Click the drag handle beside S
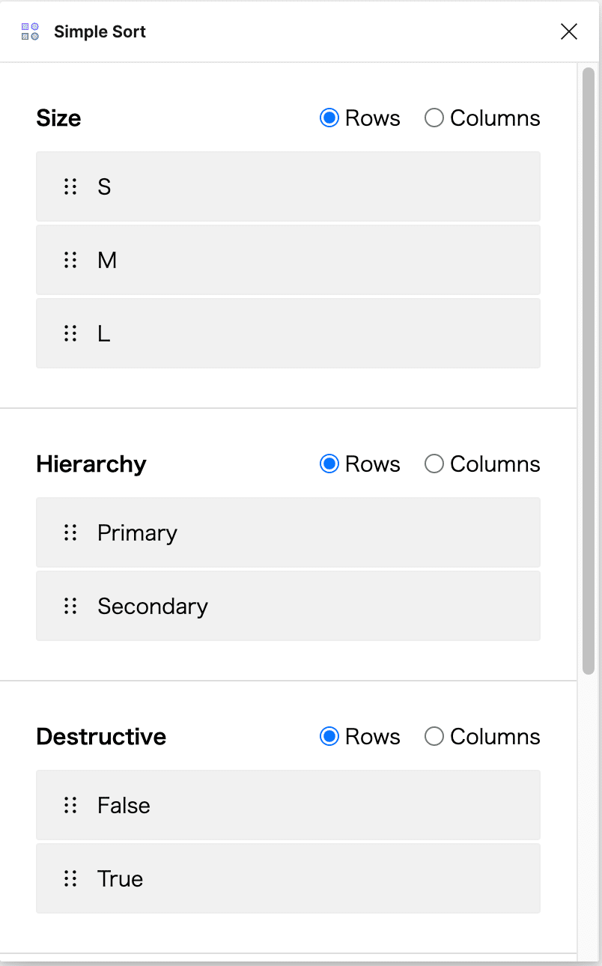 click(x=70, y=186)
